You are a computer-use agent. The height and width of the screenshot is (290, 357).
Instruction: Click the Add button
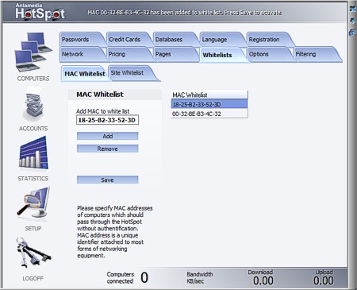pos(107,136)
